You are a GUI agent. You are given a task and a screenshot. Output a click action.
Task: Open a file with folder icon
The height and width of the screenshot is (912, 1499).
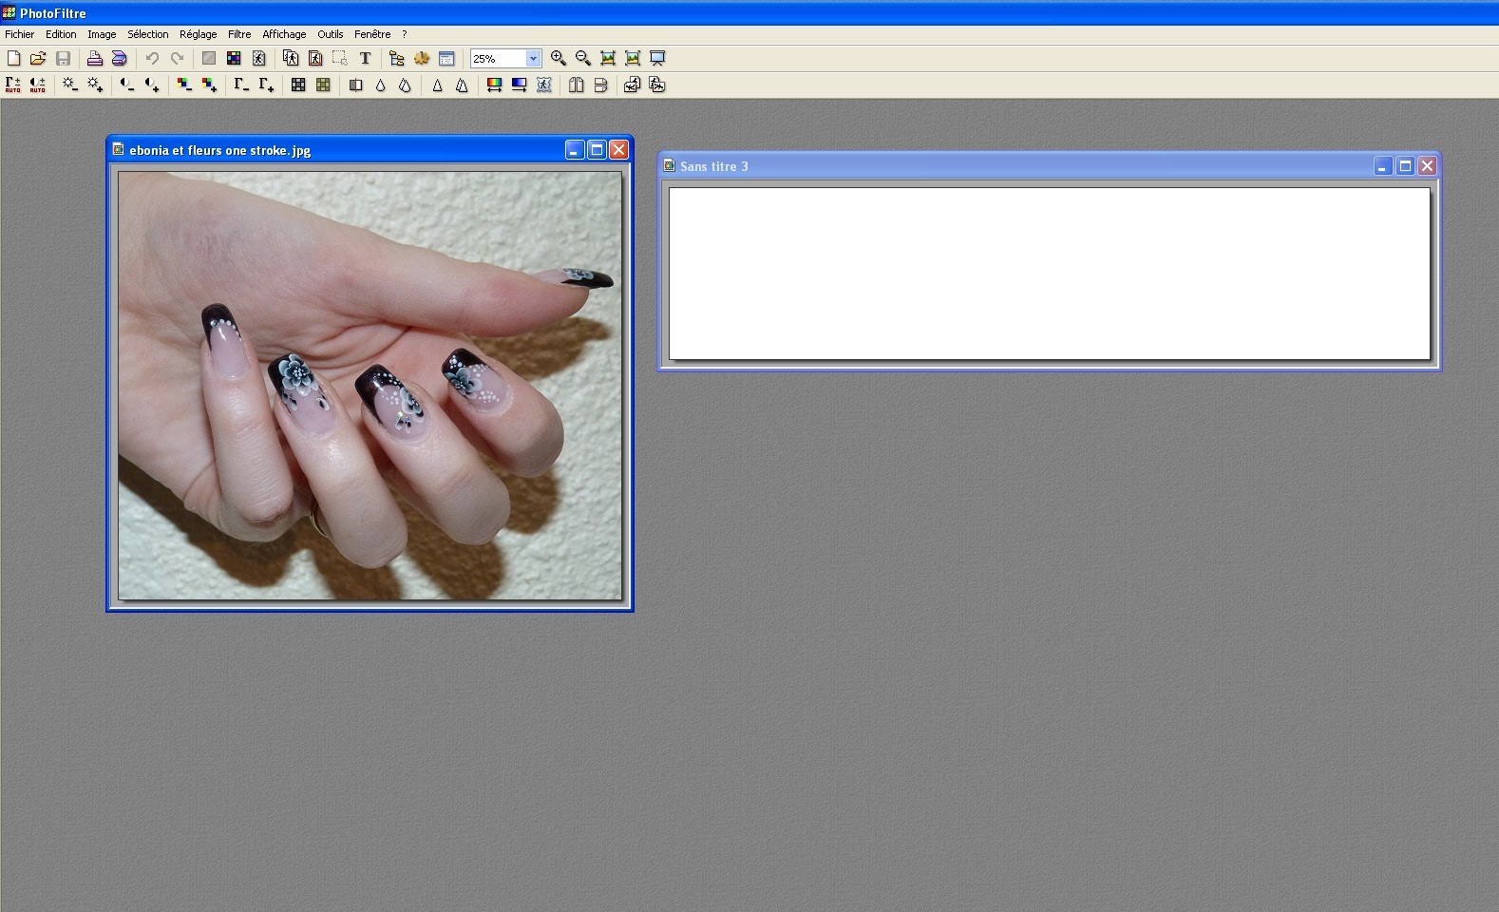tap(38, 59)
